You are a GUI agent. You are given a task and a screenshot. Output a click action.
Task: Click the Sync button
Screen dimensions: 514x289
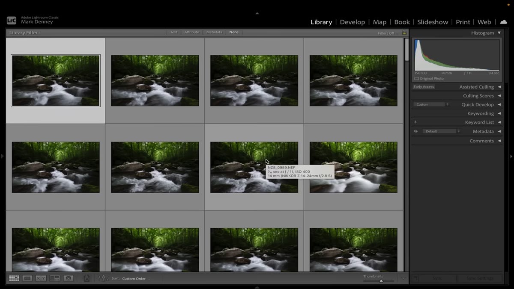437,278
